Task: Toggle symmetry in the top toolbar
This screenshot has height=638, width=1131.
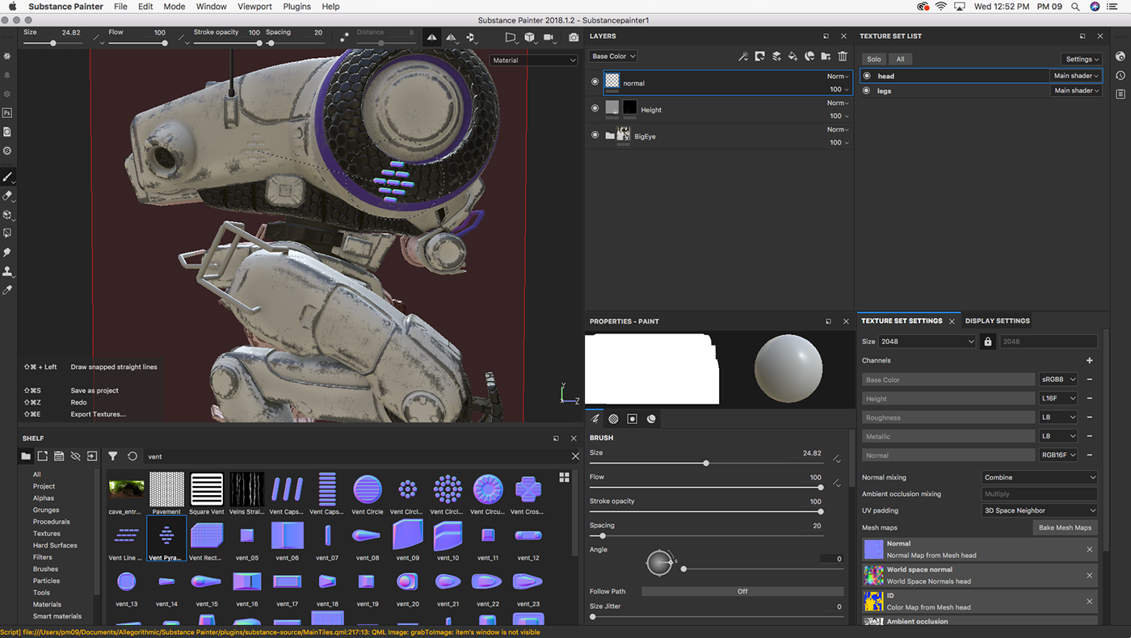Action: click(432, 37)
